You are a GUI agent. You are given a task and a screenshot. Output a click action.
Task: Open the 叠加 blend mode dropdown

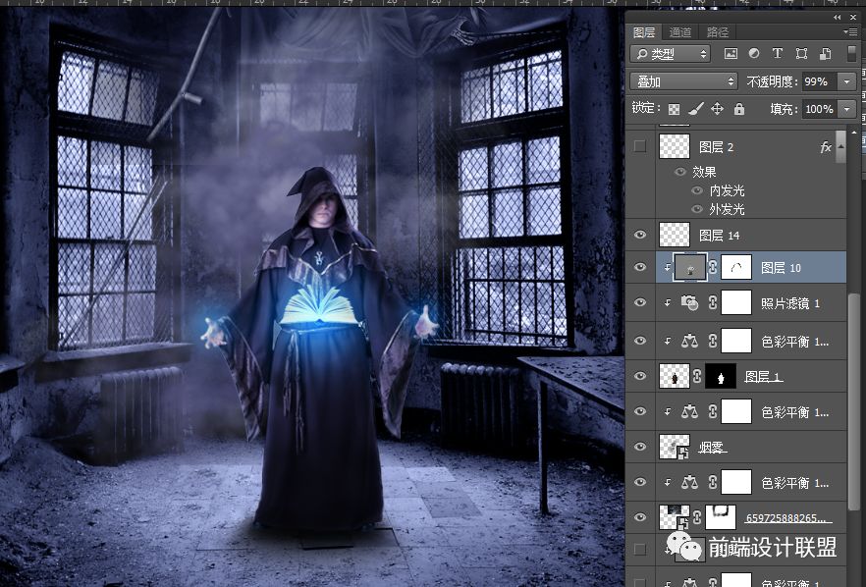(683, 81)
